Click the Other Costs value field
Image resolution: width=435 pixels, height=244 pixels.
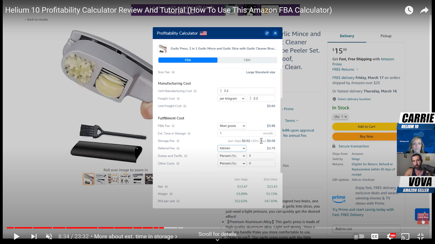pos(261,163)
